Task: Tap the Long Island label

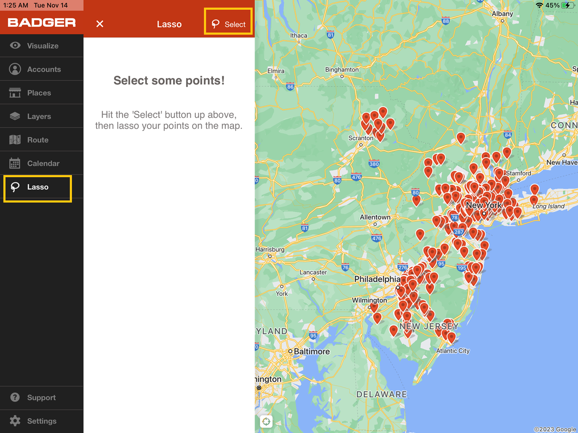Action: [x=548, y=206]
